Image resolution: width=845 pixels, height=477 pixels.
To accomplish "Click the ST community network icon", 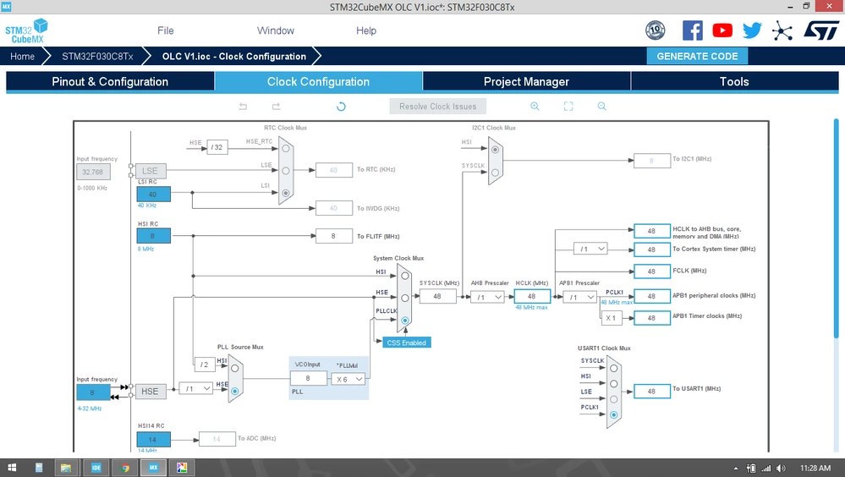I will click(782, 30).
